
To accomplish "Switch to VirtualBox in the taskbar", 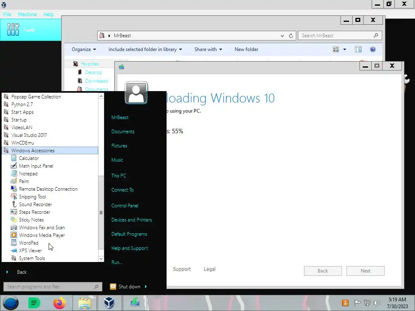I will 109,303.
